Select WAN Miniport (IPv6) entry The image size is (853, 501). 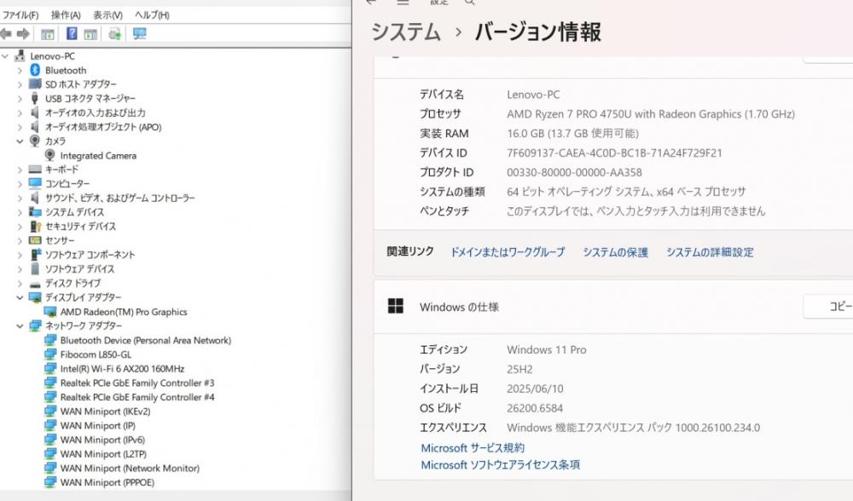click(102, 440)
